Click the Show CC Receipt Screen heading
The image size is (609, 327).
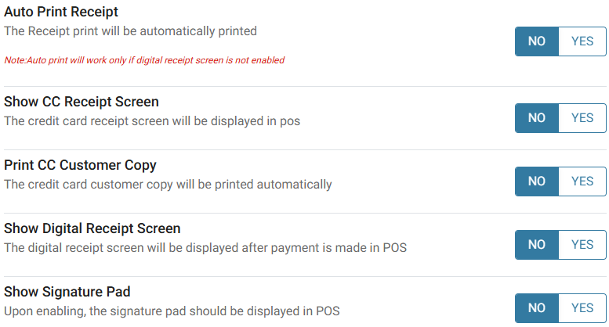[82, 102]
